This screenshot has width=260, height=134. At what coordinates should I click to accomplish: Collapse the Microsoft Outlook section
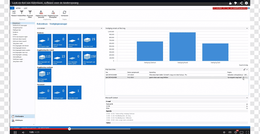click(x=247, y=98)
